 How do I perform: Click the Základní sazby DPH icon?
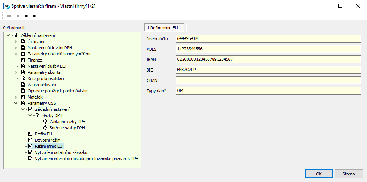click(x=45, y=122)
